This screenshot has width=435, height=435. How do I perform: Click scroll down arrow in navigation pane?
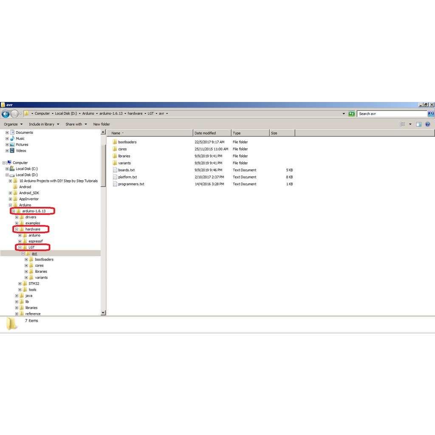pyautogui.click(x=103, y=313)
